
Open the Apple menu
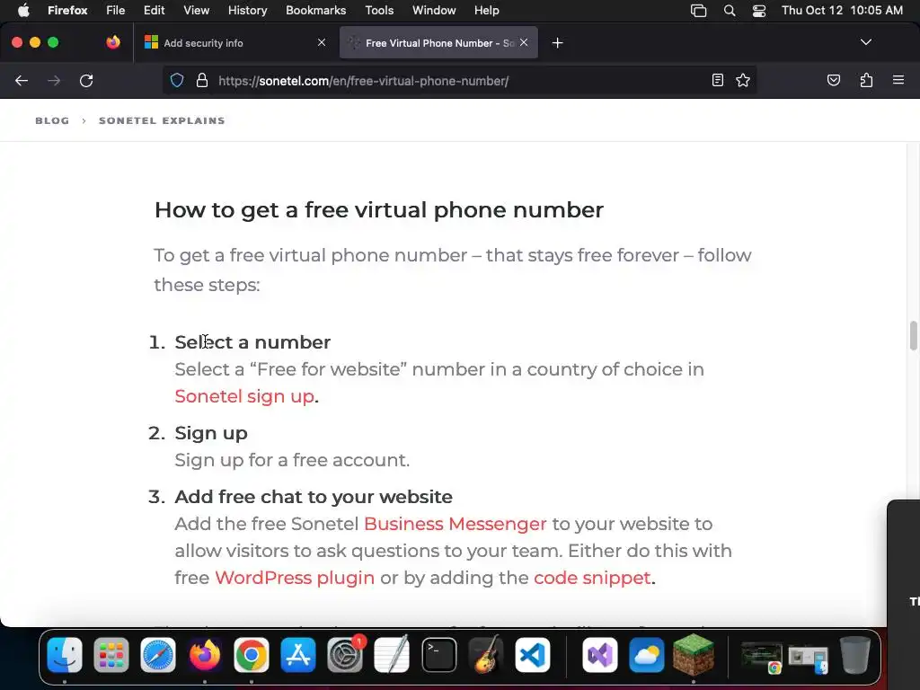[x=23, y=11]
